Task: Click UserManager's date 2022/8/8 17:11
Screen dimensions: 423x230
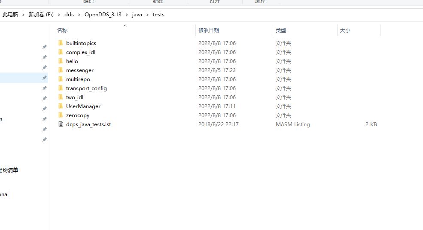Action: click(217, 106)
